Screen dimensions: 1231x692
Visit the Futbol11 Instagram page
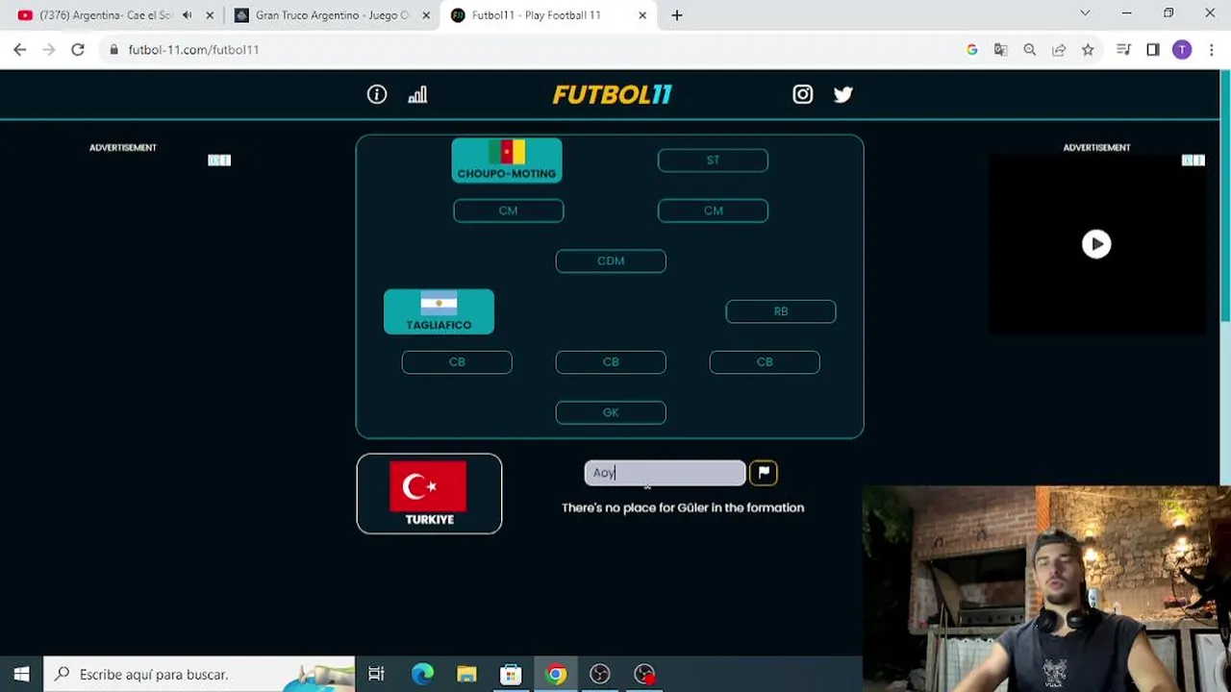[803, 94]
